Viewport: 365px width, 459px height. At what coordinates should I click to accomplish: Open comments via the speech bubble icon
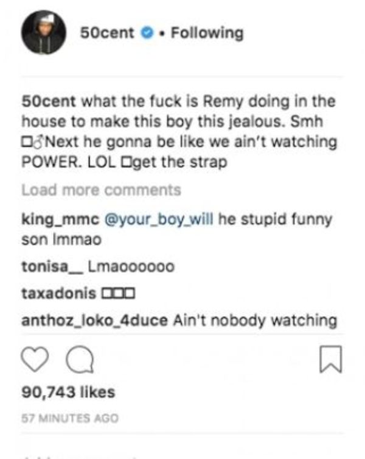[80, 360]
